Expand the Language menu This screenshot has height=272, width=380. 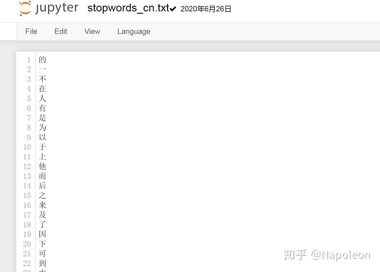(x=134, y=31)
